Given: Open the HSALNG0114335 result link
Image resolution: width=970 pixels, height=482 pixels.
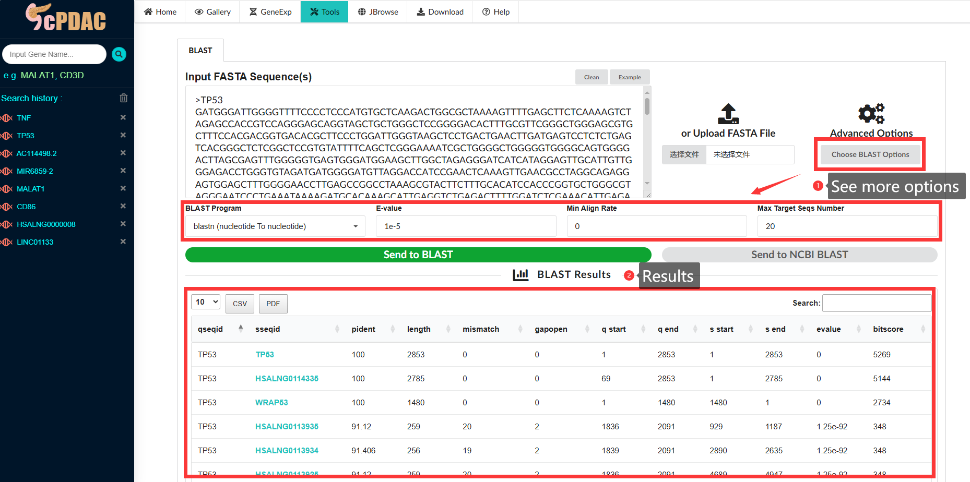Looking at the screenshot, I should 287,379.
